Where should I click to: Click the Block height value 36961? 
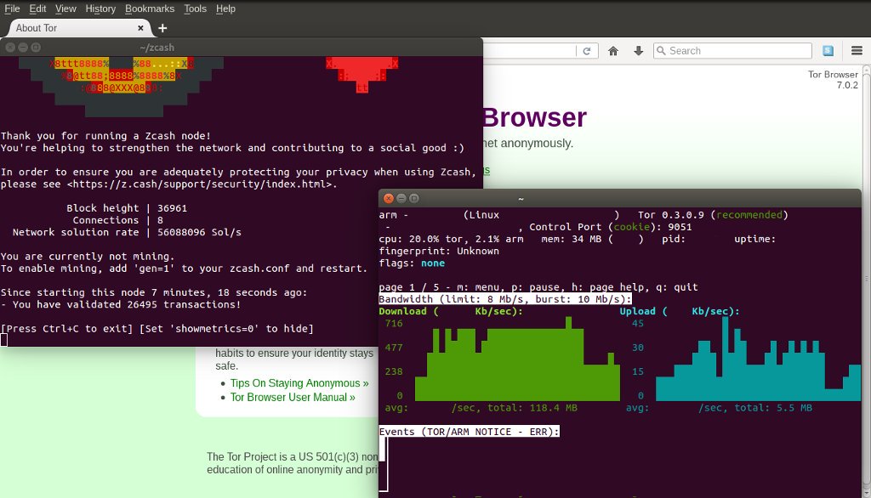pyautogui.click(x=172, y=208)
